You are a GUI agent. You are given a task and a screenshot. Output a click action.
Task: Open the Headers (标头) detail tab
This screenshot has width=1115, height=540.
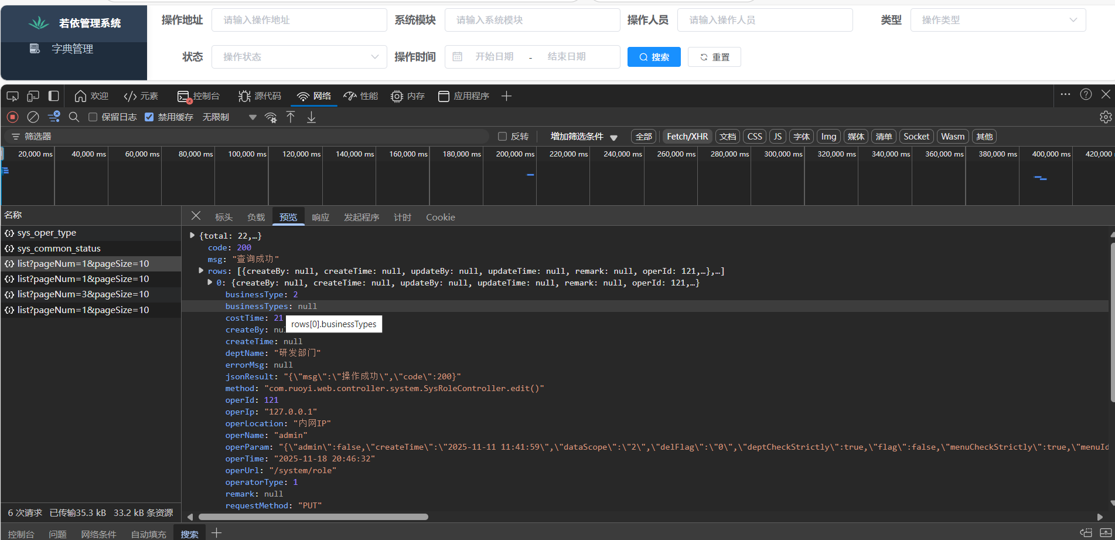tap(224, 217)
